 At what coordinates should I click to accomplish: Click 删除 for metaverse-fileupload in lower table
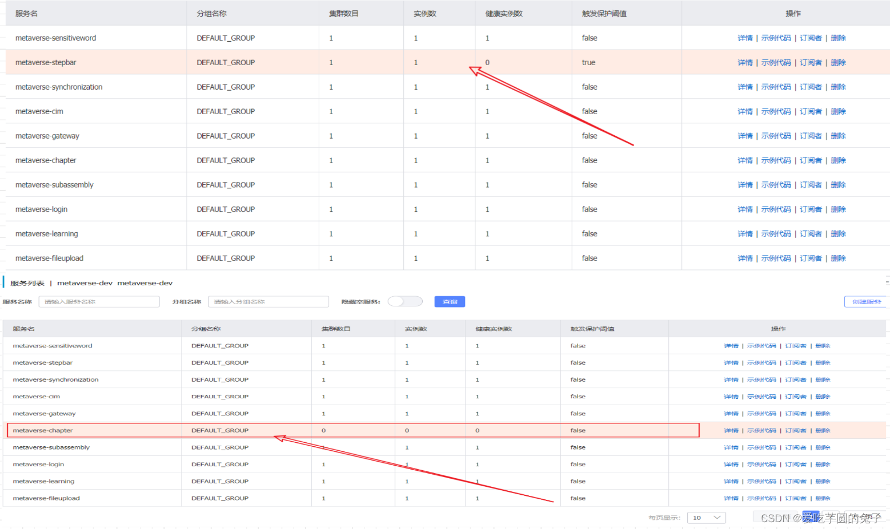[823, 498]
